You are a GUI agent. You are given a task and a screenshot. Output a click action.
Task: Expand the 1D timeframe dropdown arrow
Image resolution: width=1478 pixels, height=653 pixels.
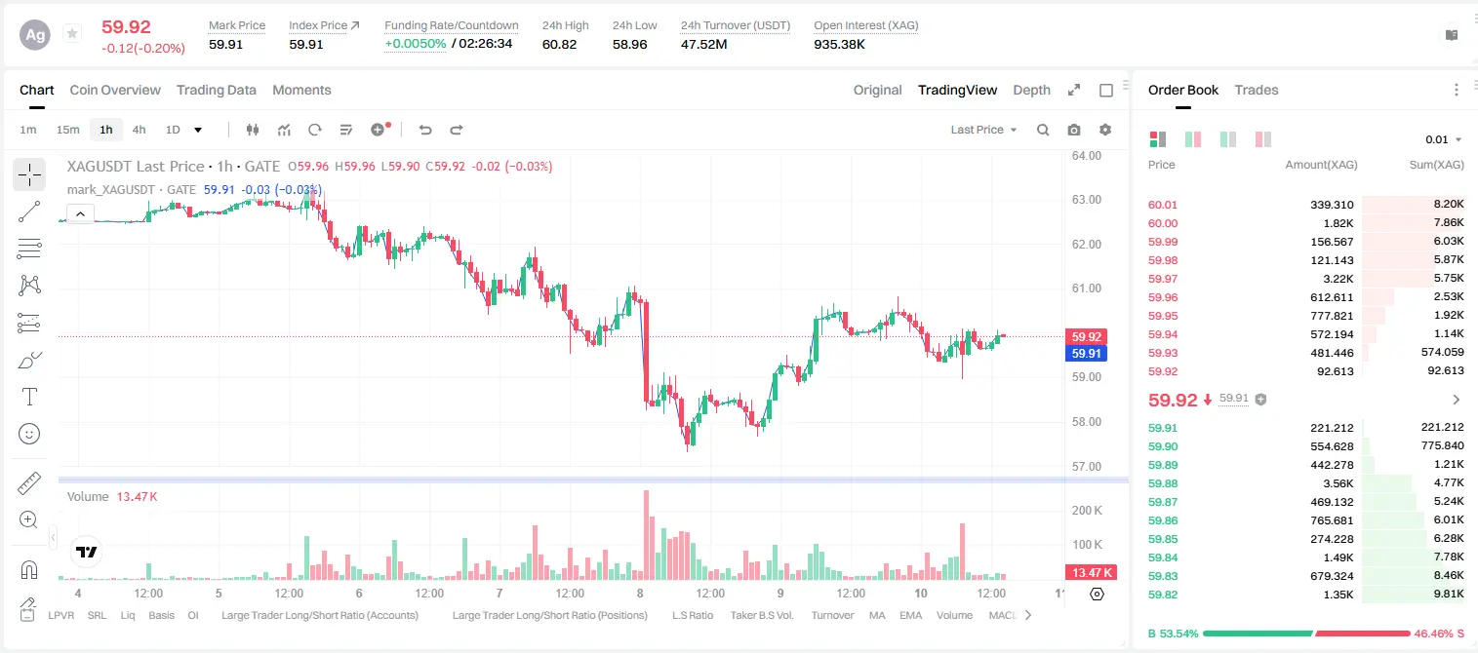tap(198, 130)
